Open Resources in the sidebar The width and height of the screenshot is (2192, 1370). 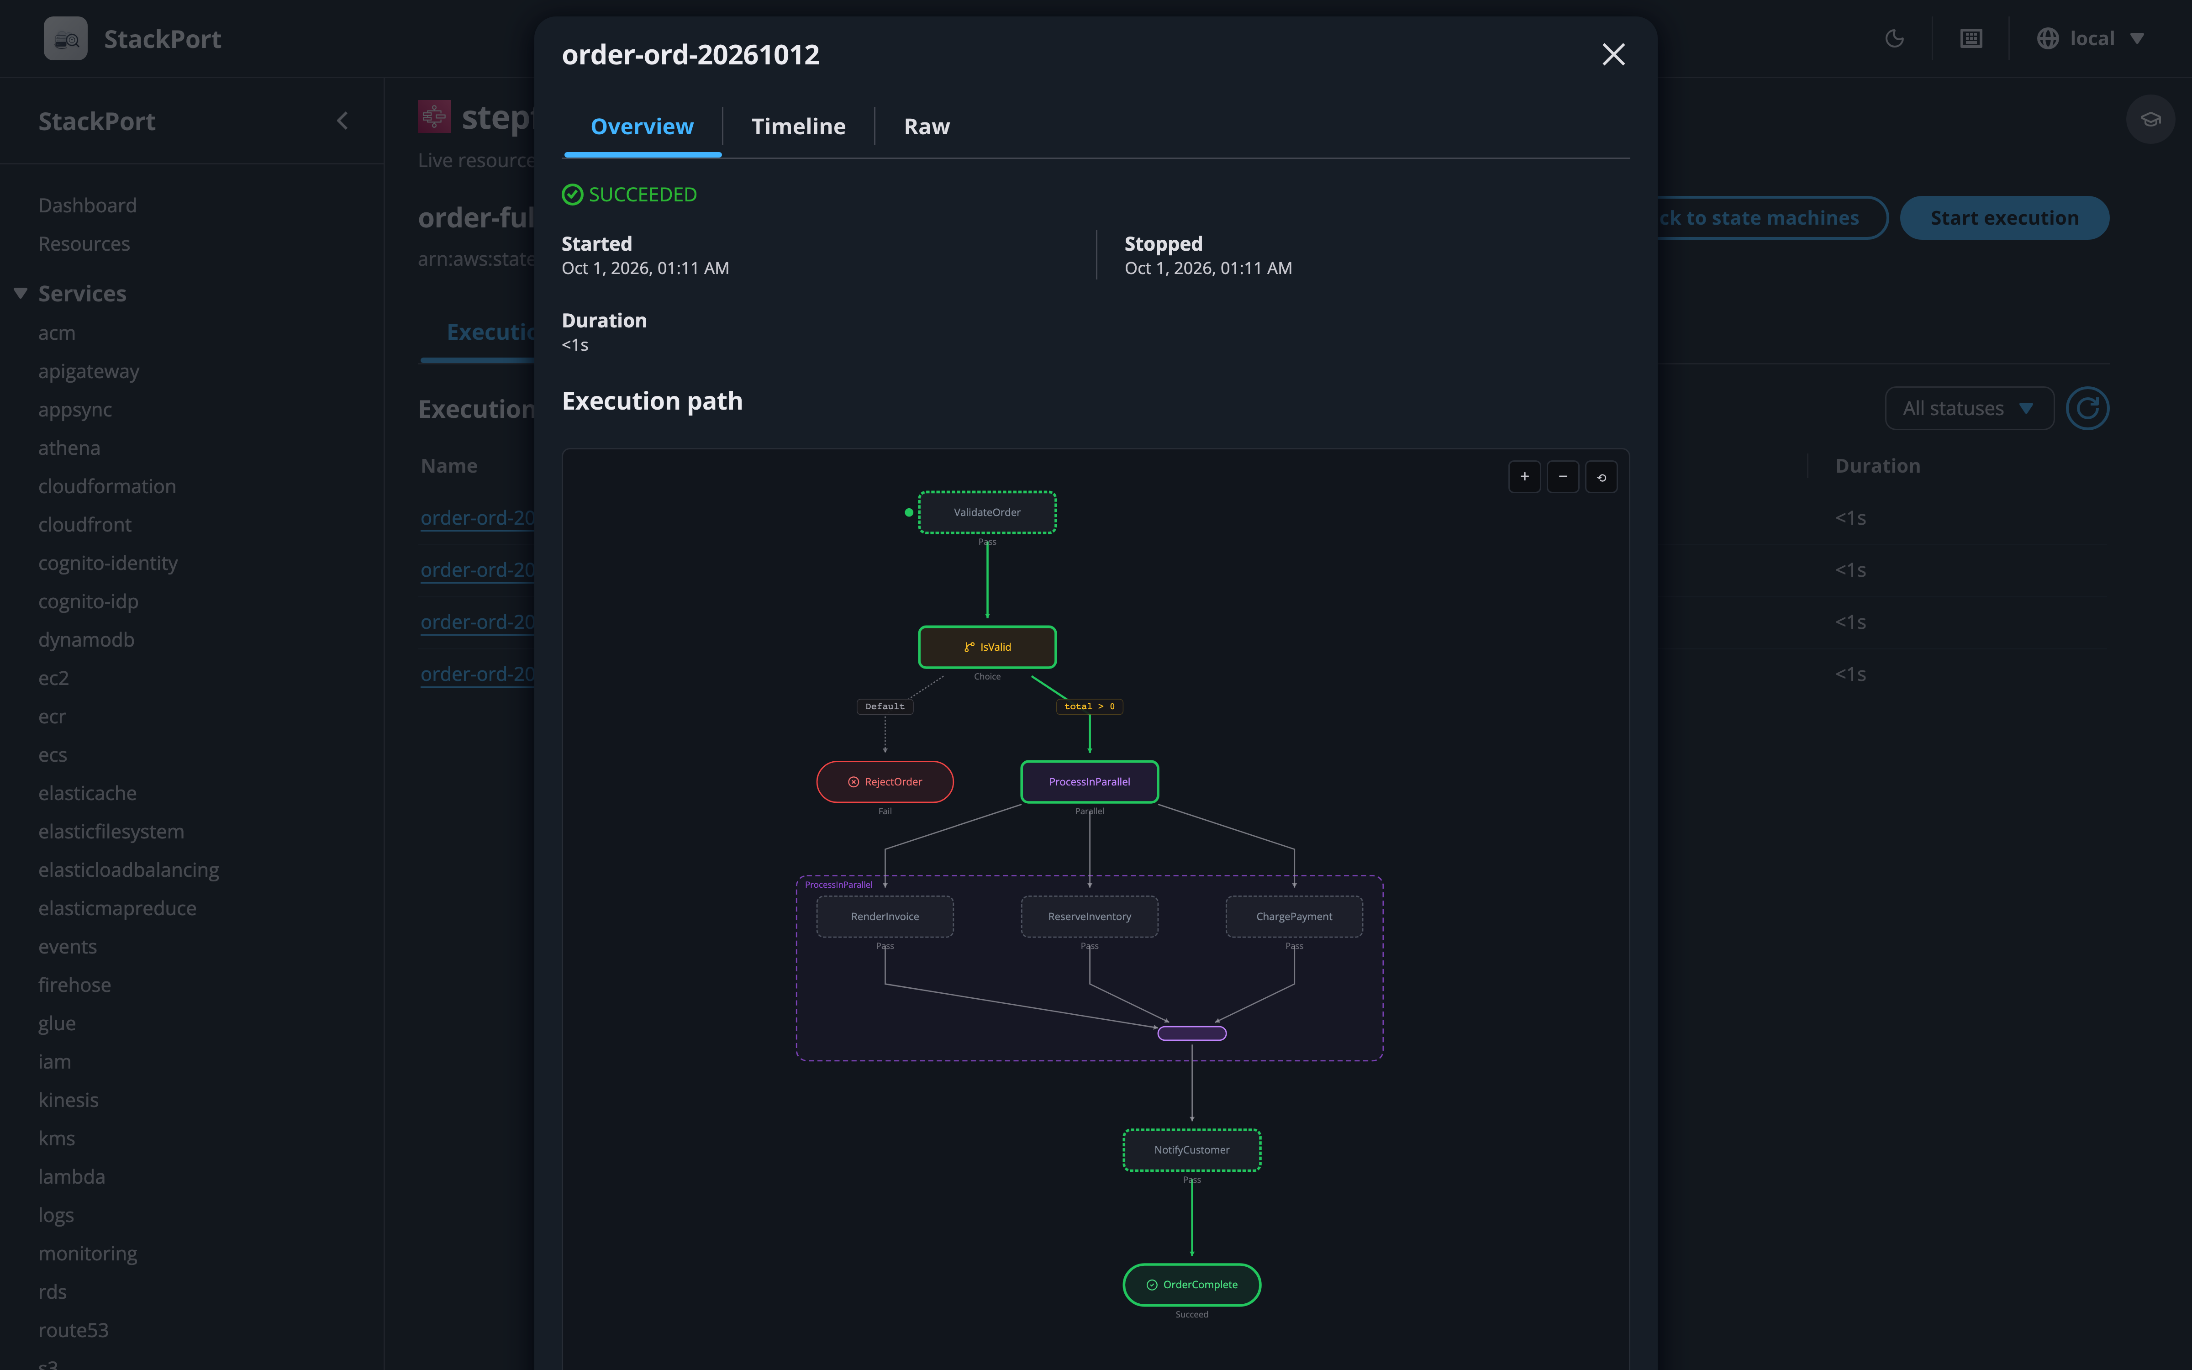pyautogui.click(x=84, y=244)
